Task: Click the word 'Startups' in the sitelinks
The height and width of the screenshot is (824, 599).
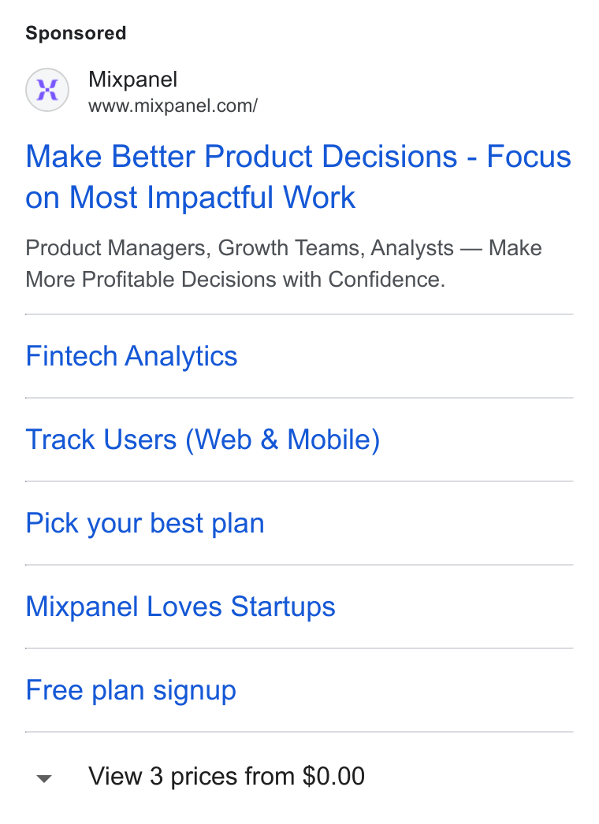Action: coord(283,607)
